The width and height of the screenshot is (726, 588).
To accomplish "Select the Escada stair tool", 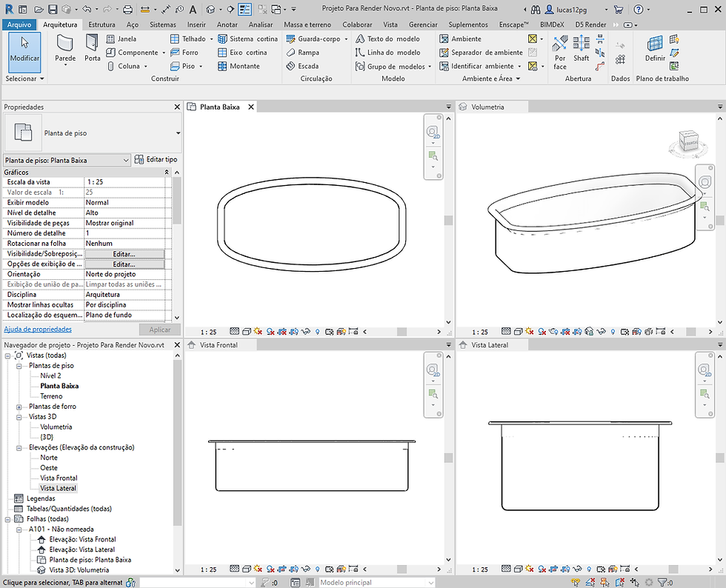I will pyautogui.click(x=302, y=66).
